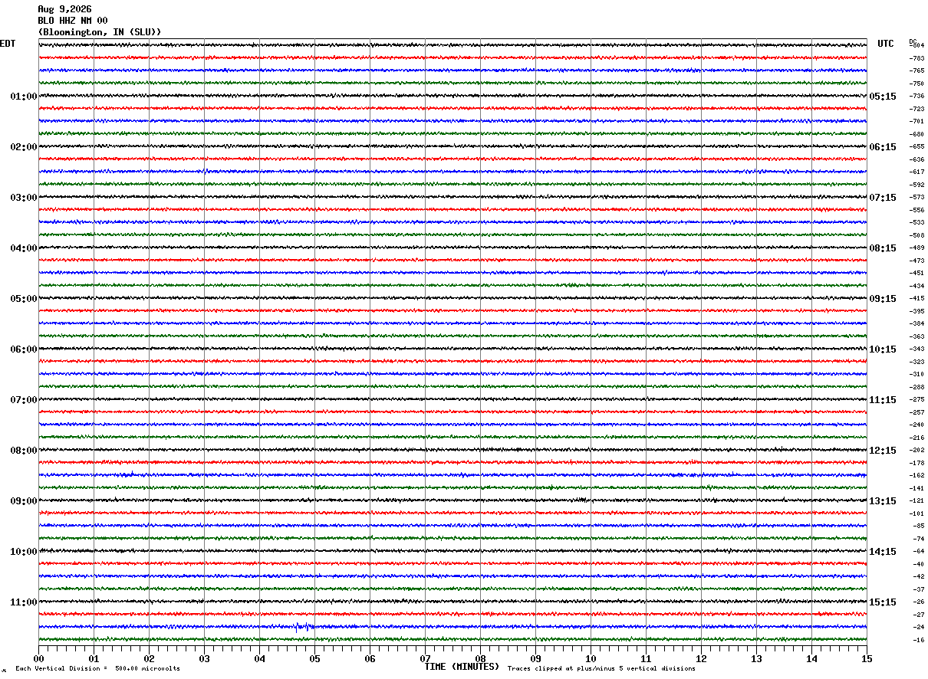Click the minute 00 axis tick label

[38, 658]
